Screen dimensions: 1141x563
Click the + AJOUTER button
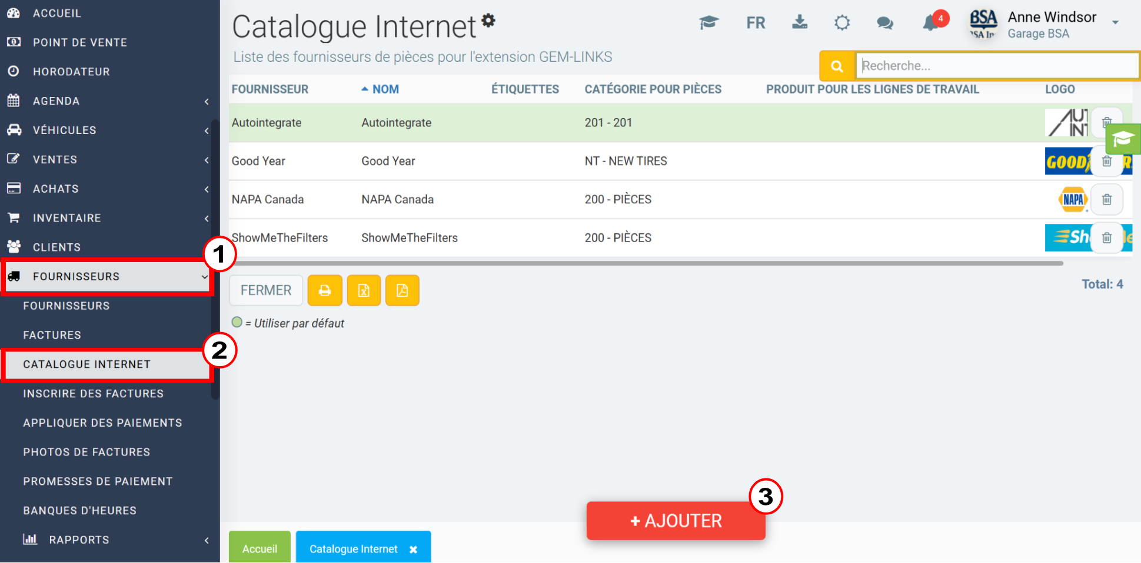tap(676, 521)
